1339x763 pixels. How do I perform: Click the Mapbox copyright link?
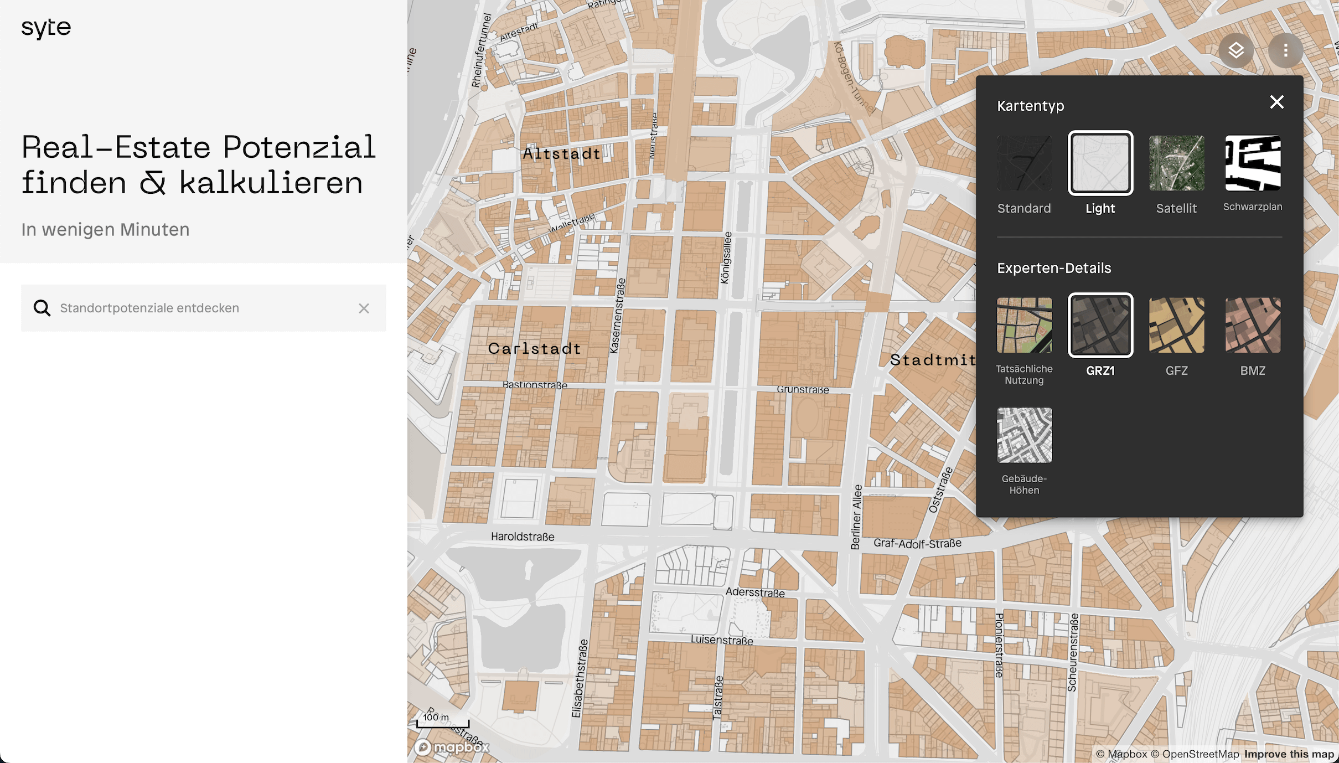click(x=1121, y=754)
